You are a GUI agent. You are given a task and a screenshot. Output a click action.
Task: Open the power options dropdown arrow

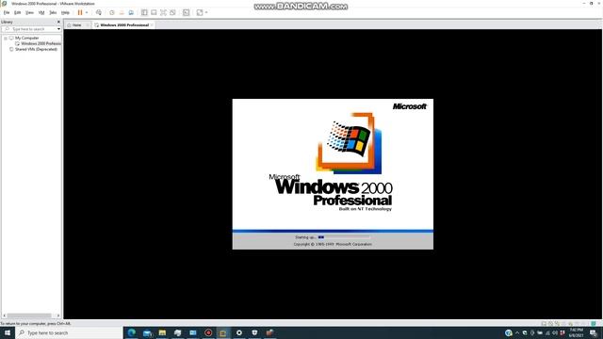87,12
